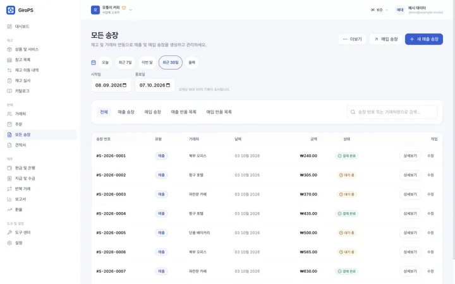Click the 예데 user avatar

coord(400,10)
